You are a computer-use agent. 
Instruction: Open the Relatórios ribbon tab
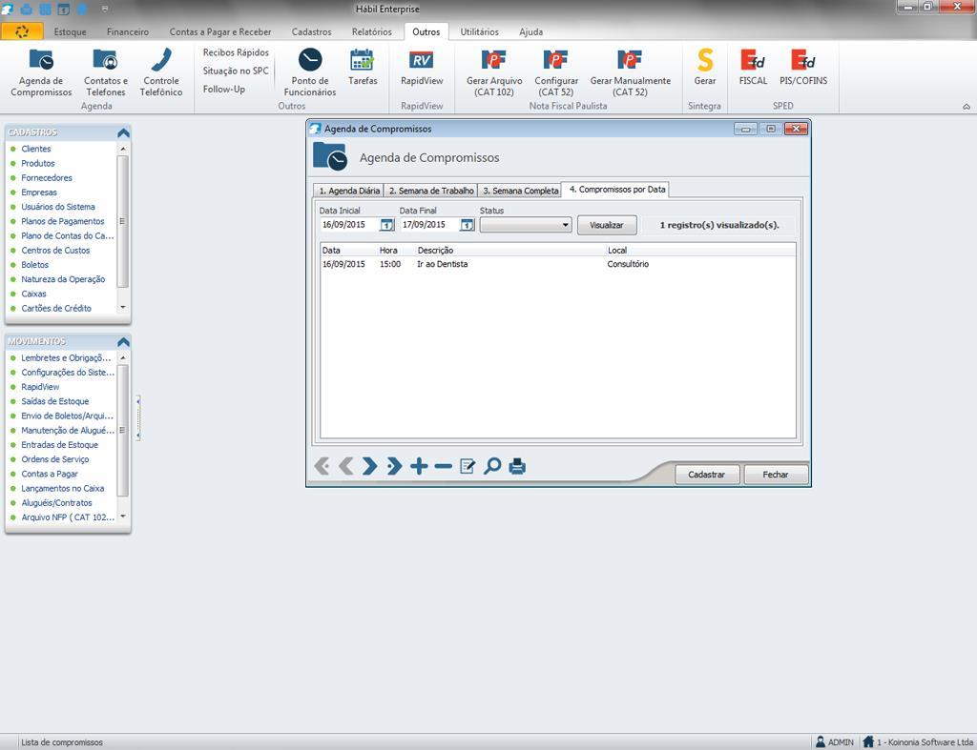(x=372, y=31)
